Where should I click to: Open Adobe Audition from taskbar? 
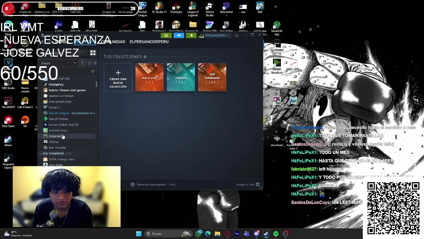[237, 234]
